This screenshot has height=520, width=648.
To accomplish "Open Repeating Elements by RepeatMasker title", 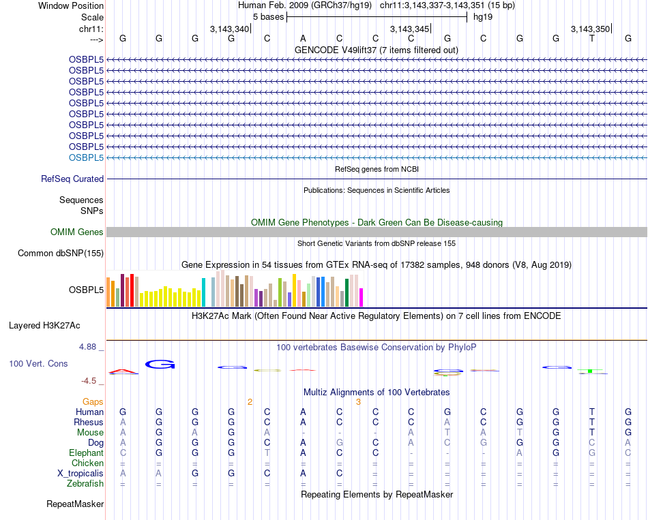I will click(377, 494).
